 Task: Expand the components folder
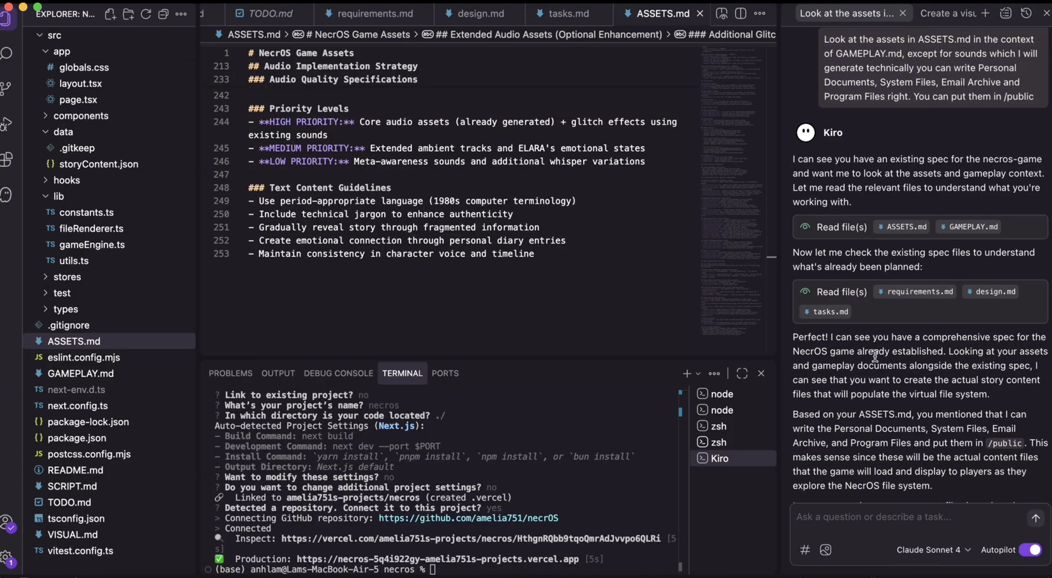(80, 116)
